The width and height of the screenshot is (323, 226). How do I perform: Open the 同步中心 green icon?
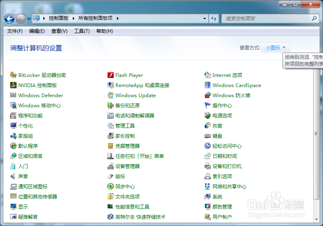pos(110,186)
